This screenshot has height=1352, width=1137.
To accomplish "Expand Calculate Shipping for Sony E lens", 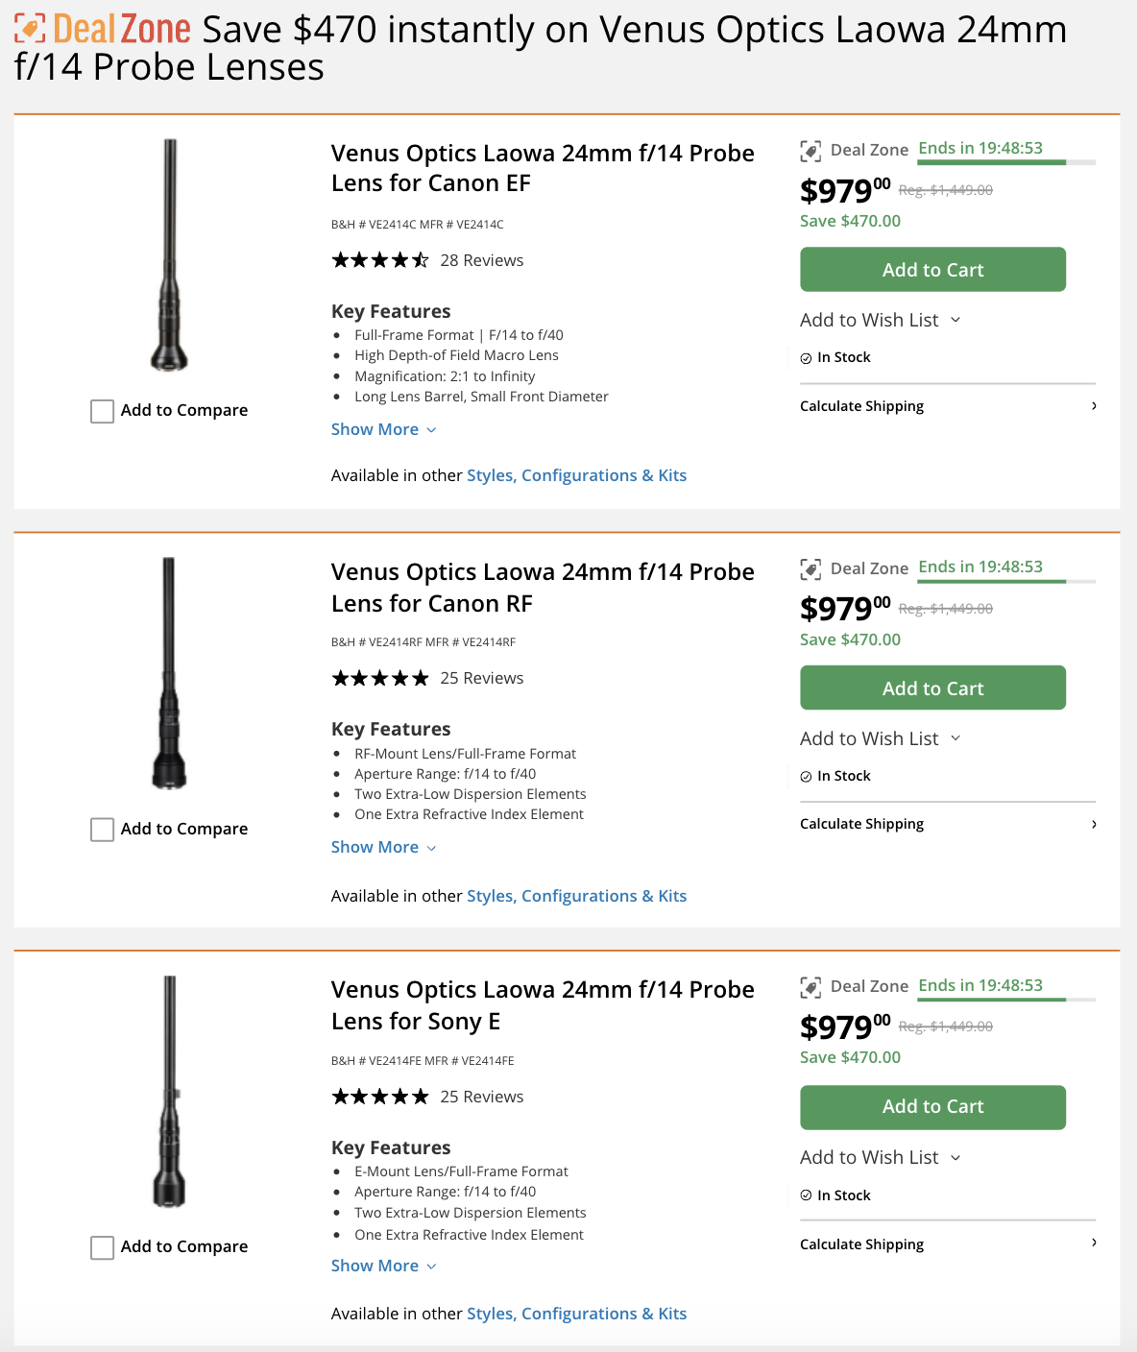I will tap(947, 1244).
